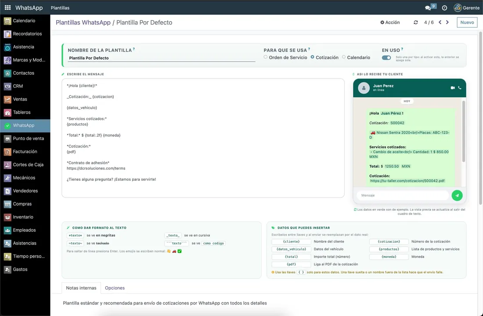Open the Plantillas top menu item

tap(60, 8)
